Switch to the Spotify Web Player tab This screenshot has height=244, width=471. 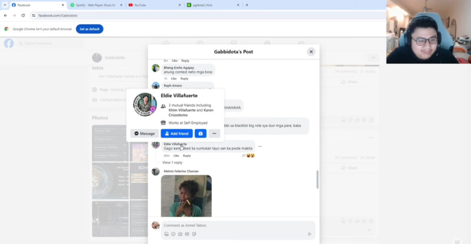95,5
